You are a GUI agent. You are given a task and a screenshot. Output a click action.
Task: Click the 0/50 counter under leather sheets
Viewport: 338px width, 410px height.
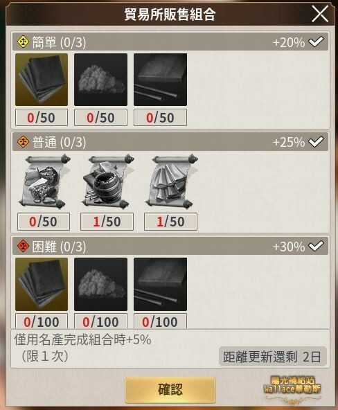point(42,118)
